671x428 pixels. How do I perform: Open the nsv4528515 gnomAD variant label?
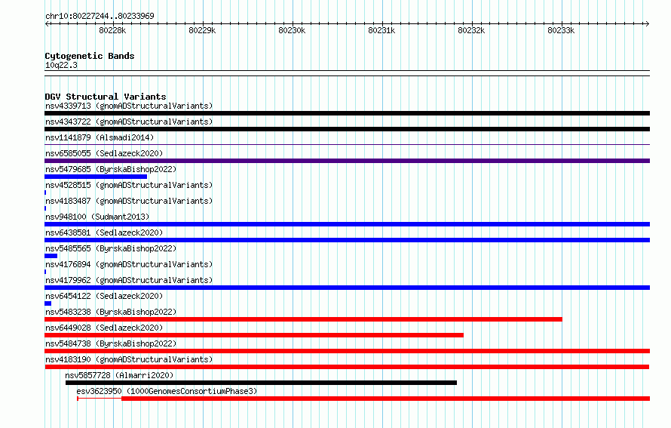click(129, 185)
